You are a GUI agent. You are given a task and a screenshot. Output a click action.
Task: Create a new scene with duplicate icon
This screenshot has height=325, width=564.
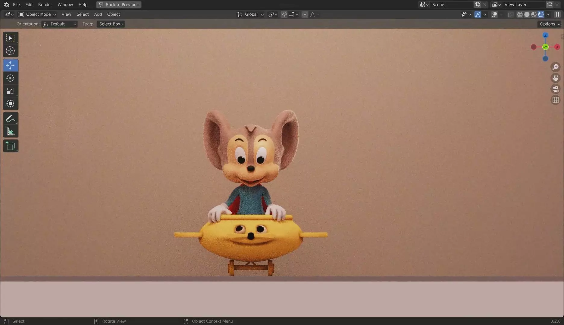tap(477, 5)
